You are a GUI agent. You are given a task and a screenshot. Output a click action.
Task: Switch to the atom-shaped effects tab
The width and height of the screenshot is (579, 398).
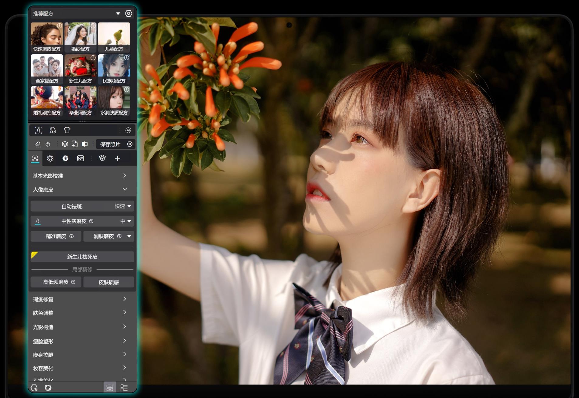click(50, 158)
